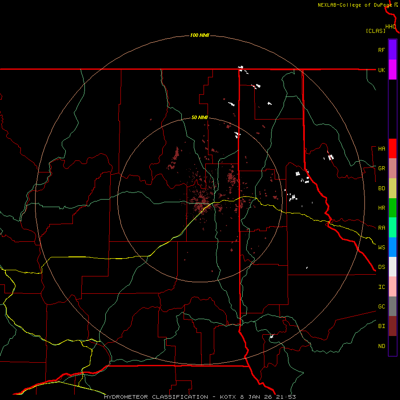Click the DS legend label
The image size is (400, 400).
pyautogui.click(x=381, y=267)
